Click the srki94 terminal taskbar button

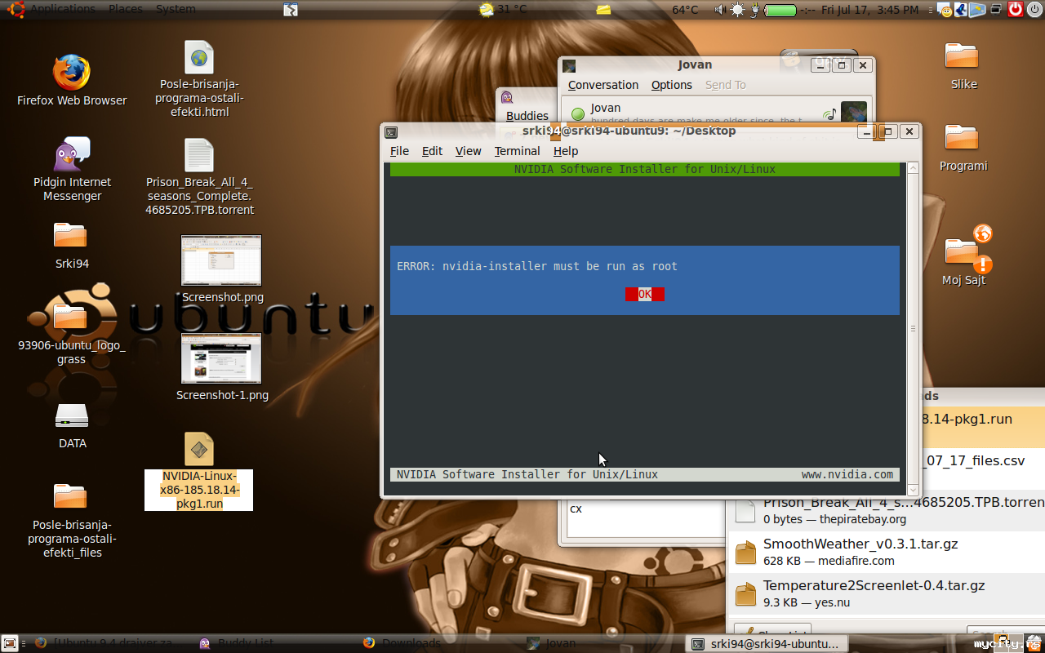(x=766, y=643)
